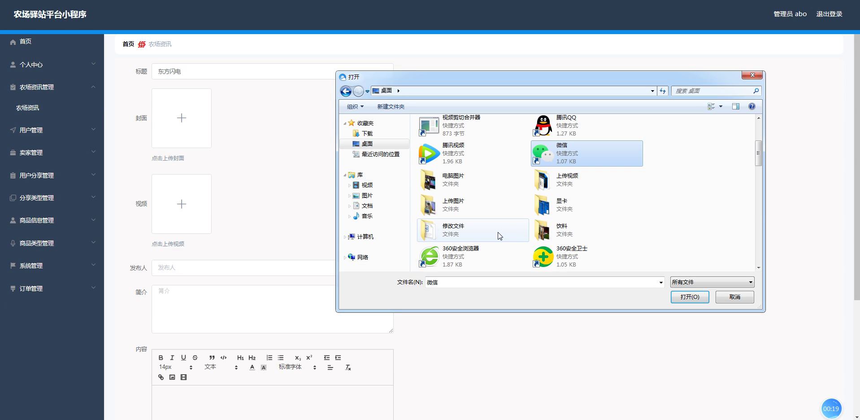The width and height of the screenshot is (860, 420).
Task: Toggle underline formatting in the editor
Action: pyautogui.click(x=183, y=358)
